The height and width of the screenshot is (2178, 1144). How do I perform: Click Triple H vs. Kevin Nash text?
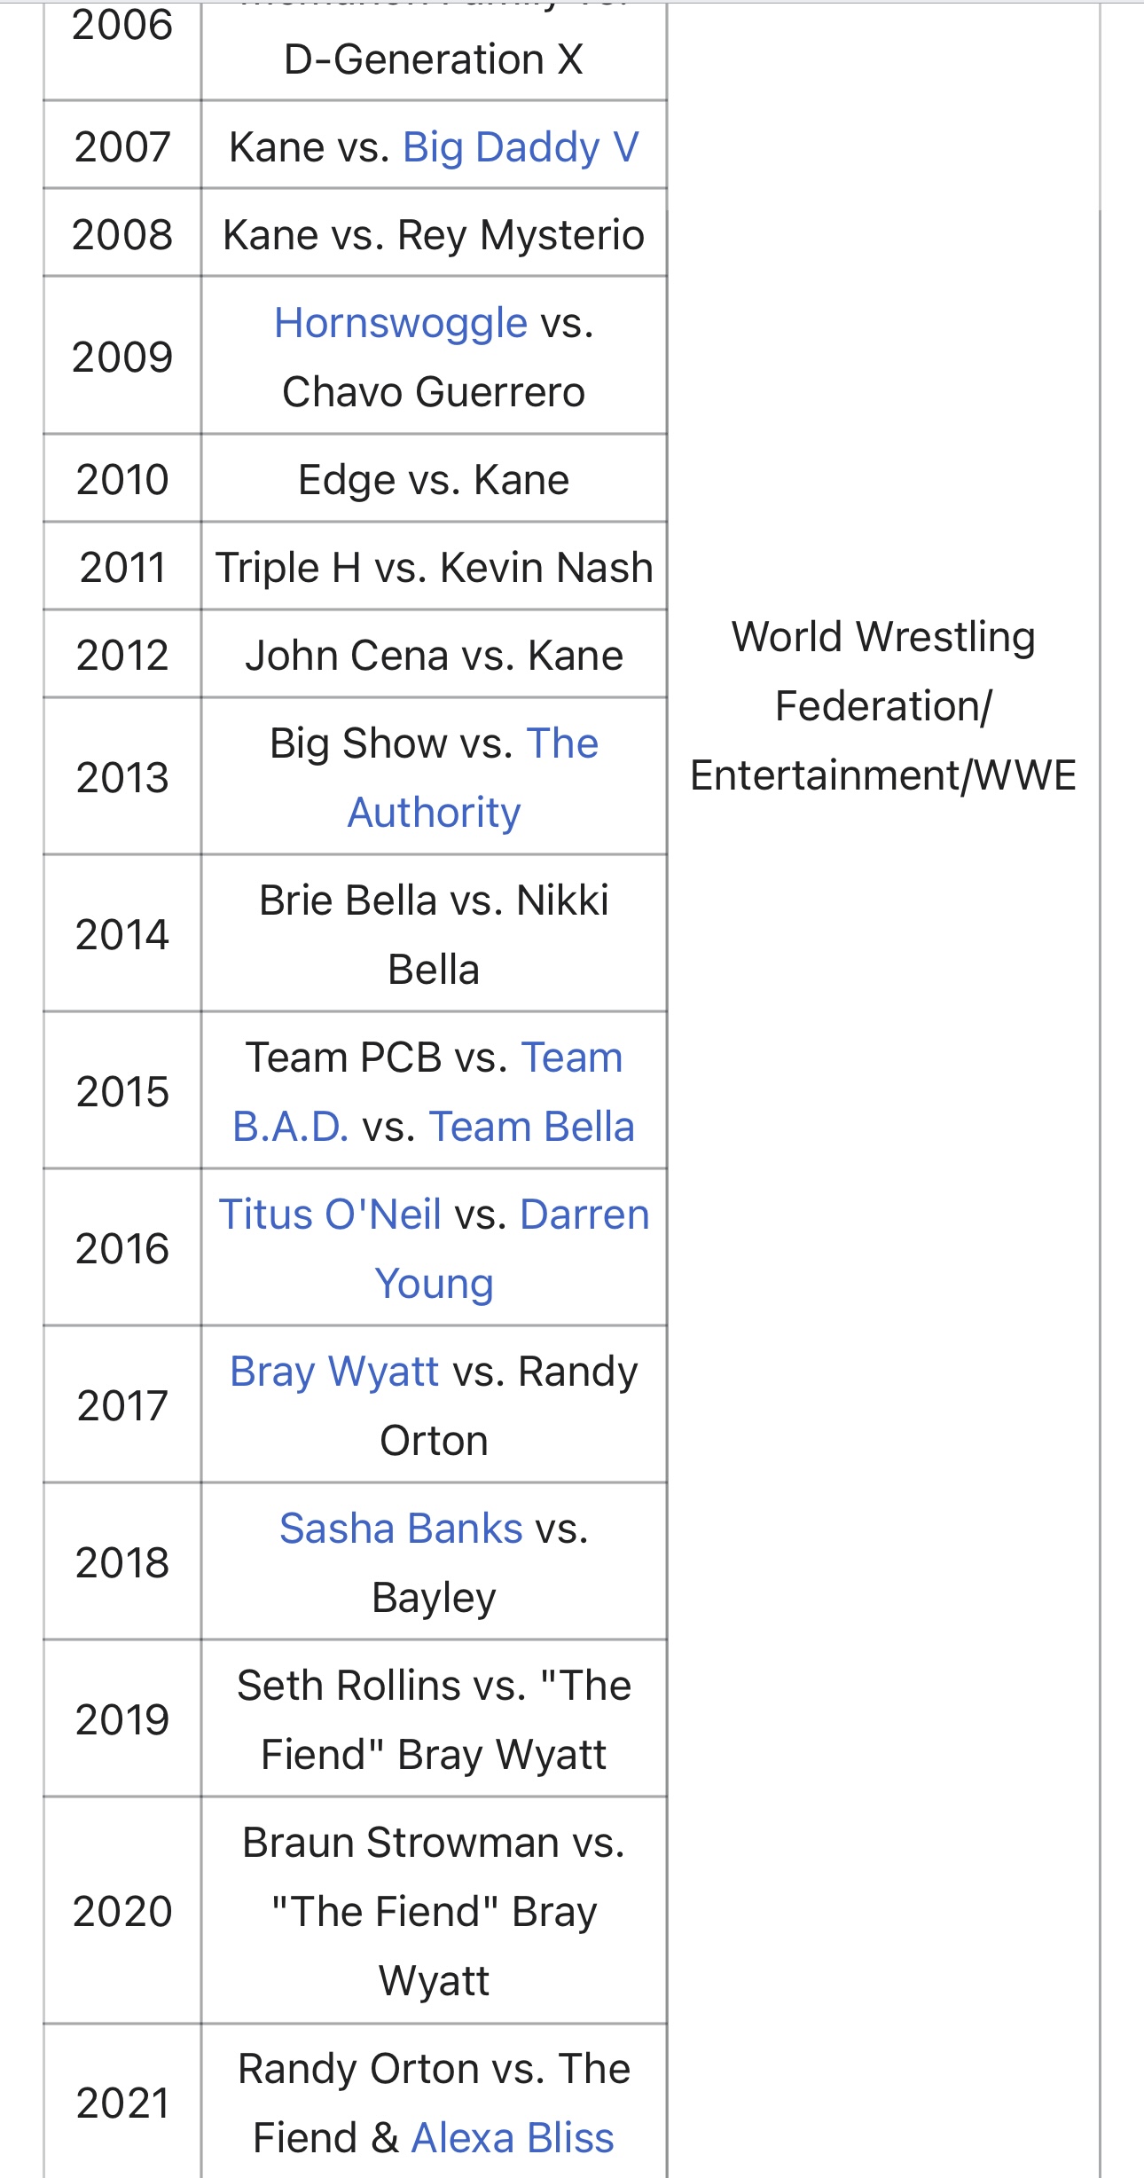(434, 568)
